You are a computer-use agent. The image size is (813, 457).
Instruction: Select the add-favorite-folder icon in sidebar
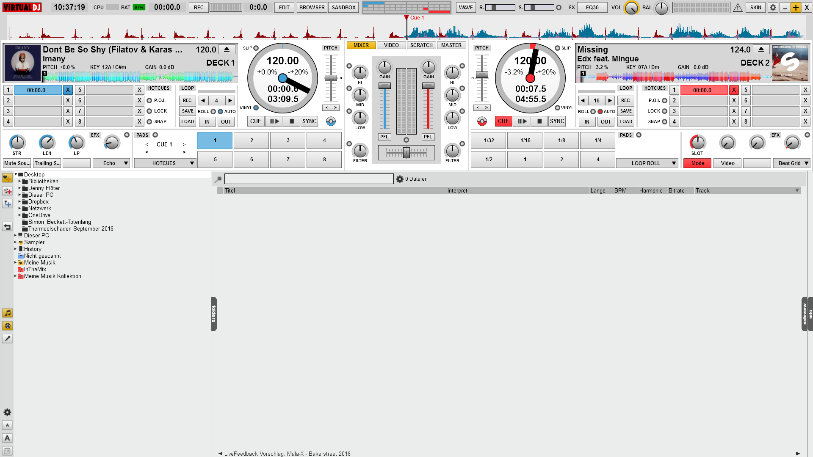(7, 178)
